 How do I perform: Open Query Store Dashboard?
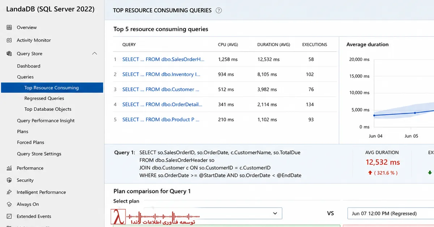[29, 66]
